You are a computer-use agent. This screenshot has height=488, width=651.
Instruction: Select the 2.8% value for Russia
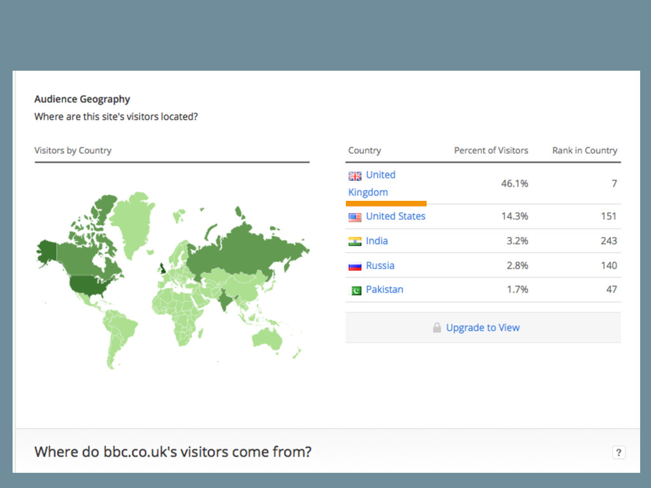point(517,265)
